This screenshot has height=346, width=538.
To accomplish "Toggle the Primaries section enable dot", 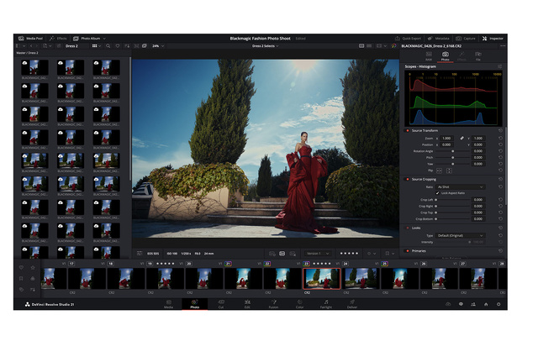I will 408,251.
